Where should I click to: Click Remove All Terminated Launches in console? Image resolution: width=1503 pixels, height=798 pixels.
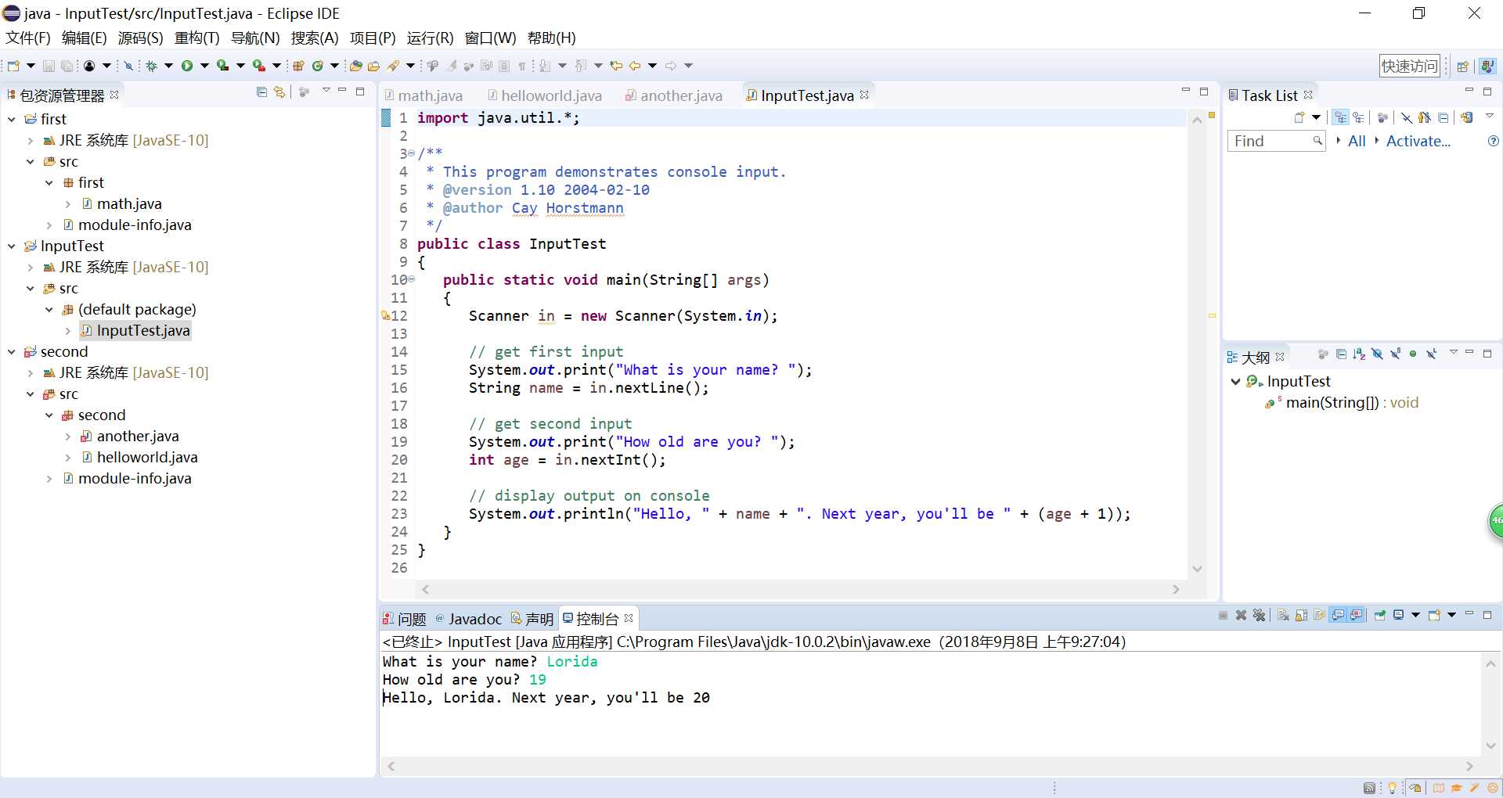pos(1259,615)
